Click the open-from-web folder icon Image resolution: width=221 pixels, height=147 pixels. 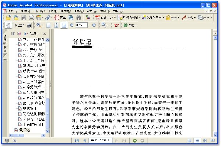tap(16, 18)
